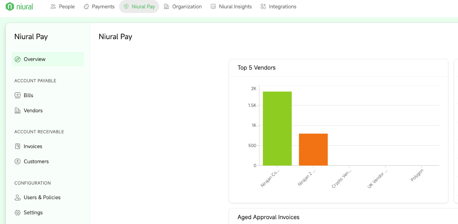The image size is (458, 224).
Task: Click the 1.5K y-axis value
Action: [252, 105]
